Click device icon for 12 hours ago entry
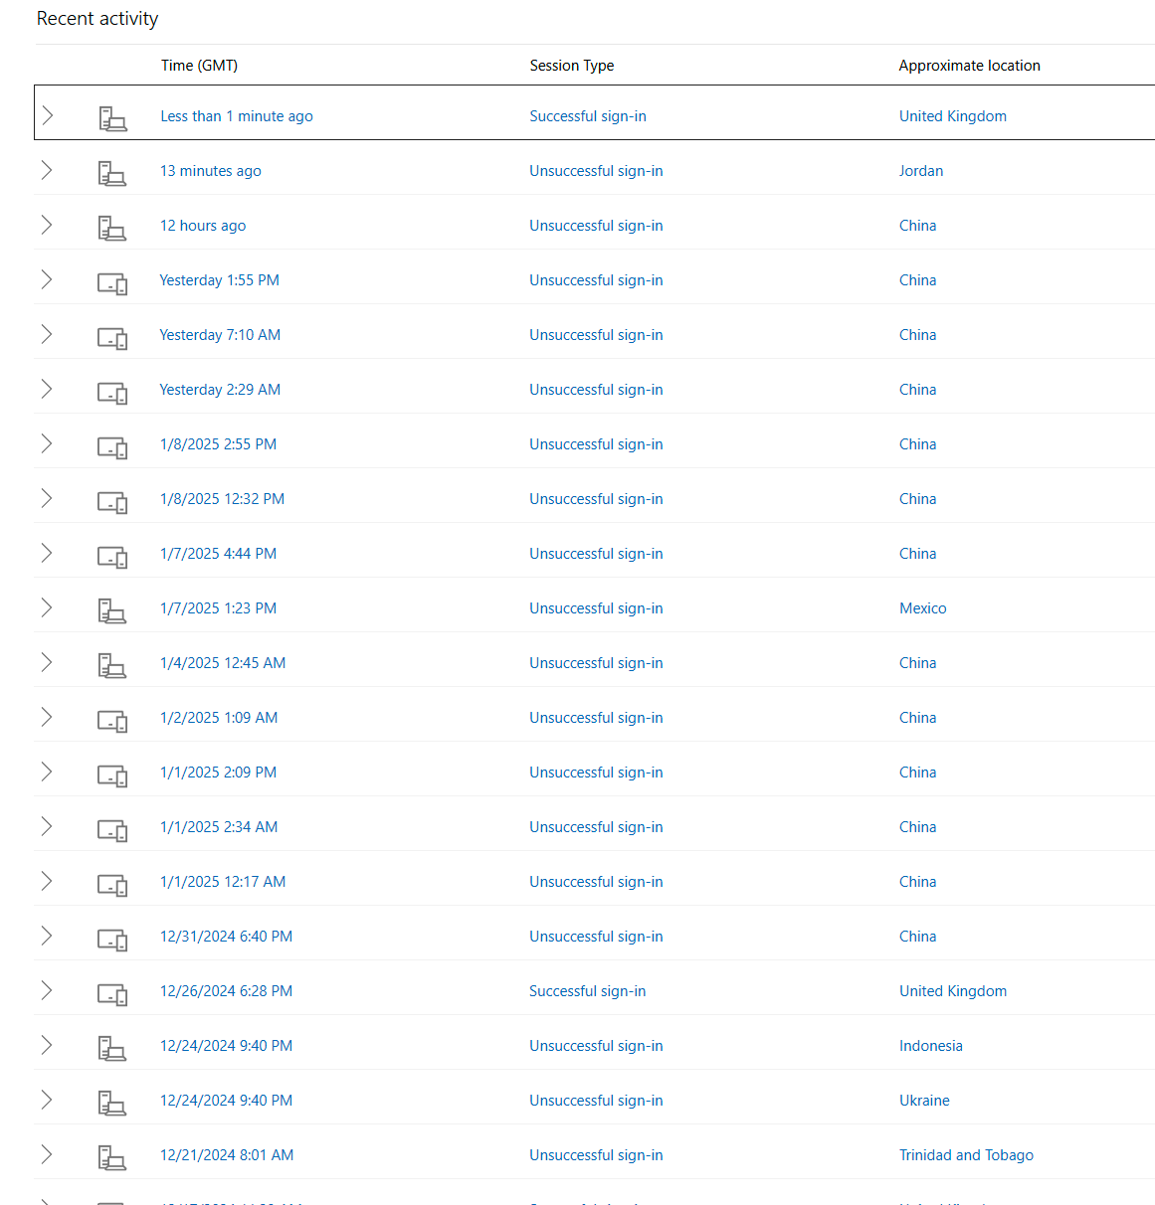The image size is (1155, 1205). (x=112, y=228)
